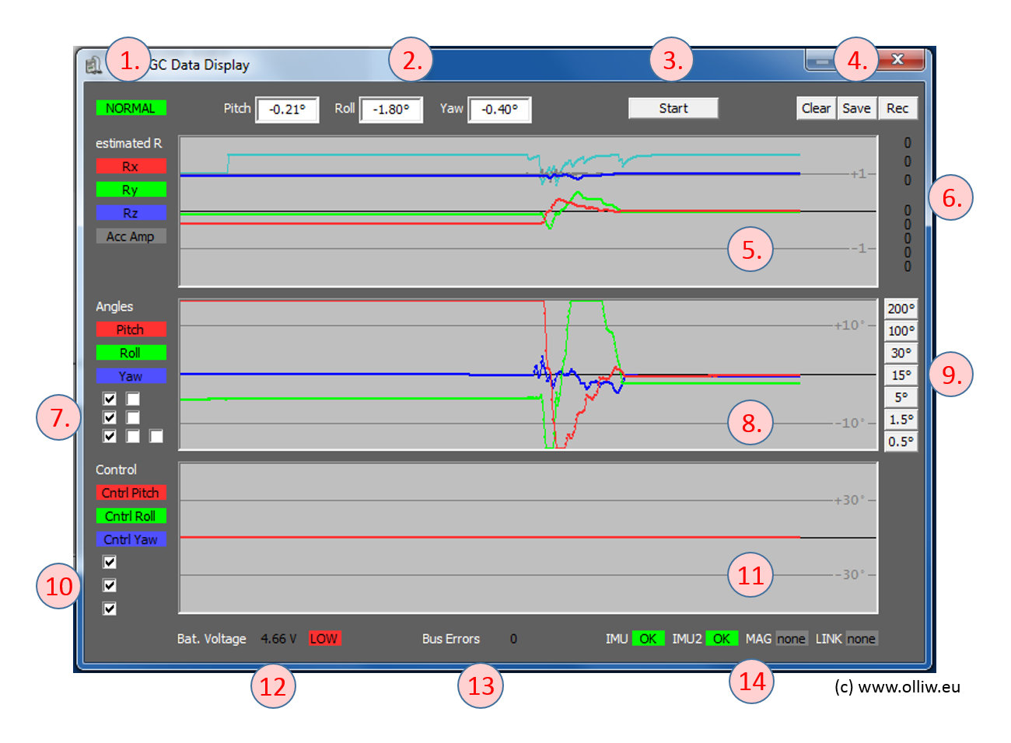Start recording with the Rec button
The image size is (1011, 743).
tap(897, 108)
